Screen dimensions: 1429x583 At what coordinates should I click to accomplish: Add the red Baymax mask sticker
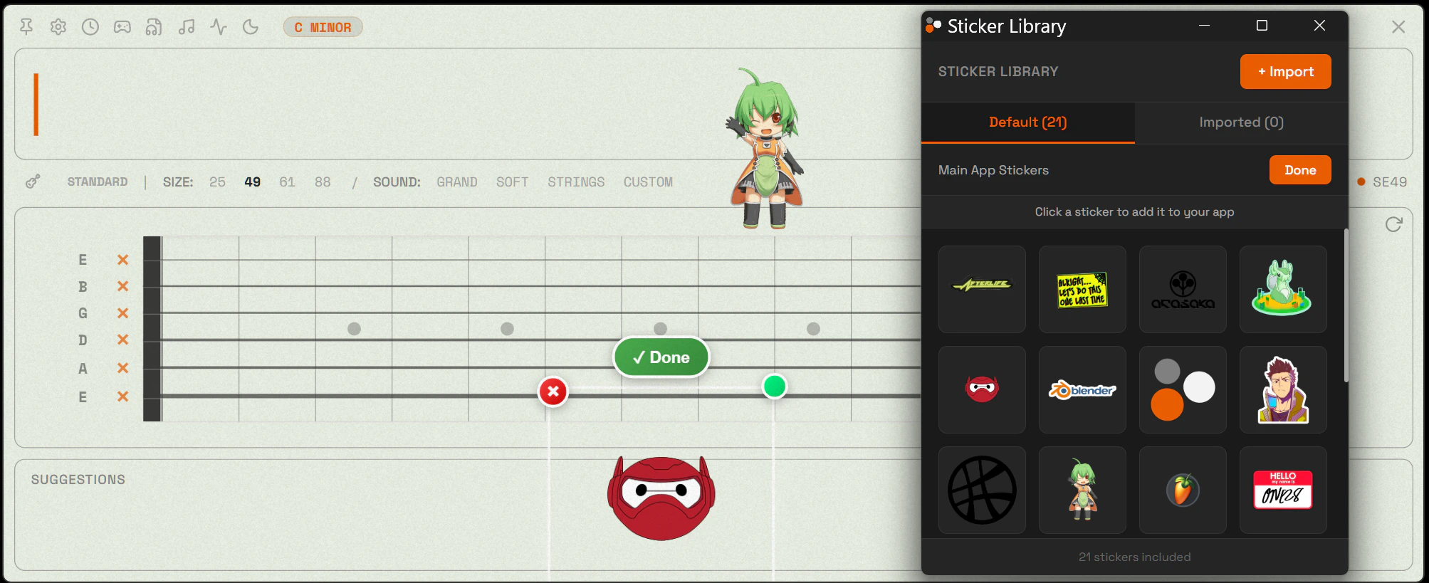982,389
